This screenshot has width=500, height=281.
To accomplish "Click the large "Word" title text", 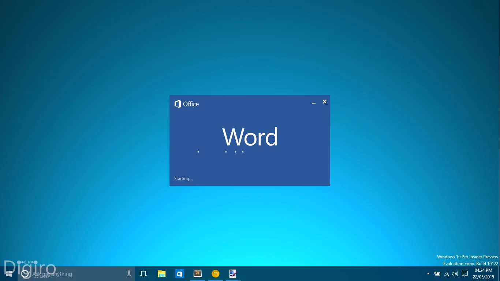I will click(250, 137).
